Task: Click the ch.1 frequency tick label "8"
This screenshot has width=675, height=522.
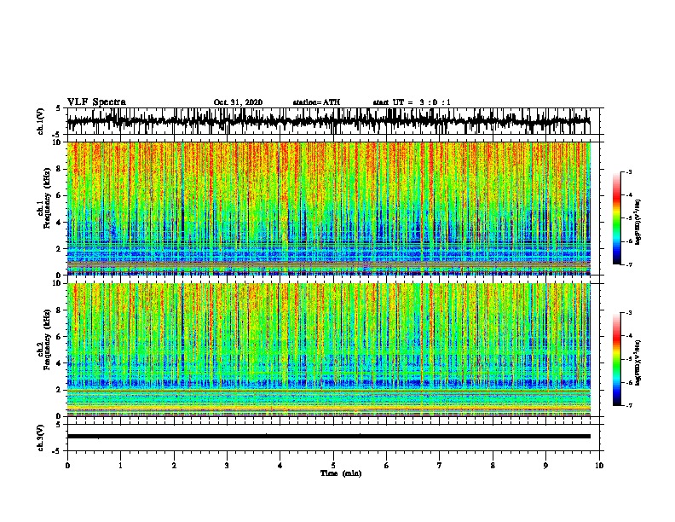Action: (x=61, y=169)
